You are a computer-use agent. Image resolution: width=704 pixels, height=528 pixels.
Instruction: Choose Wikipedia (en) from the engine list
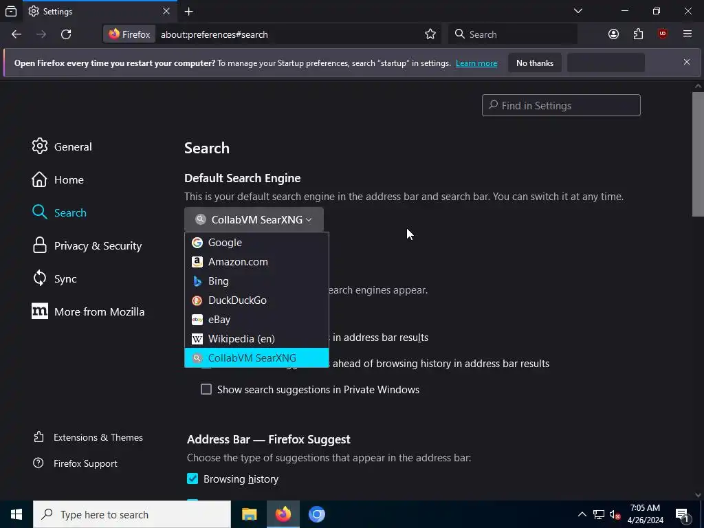pyautogui.click(x=257, y=339)
